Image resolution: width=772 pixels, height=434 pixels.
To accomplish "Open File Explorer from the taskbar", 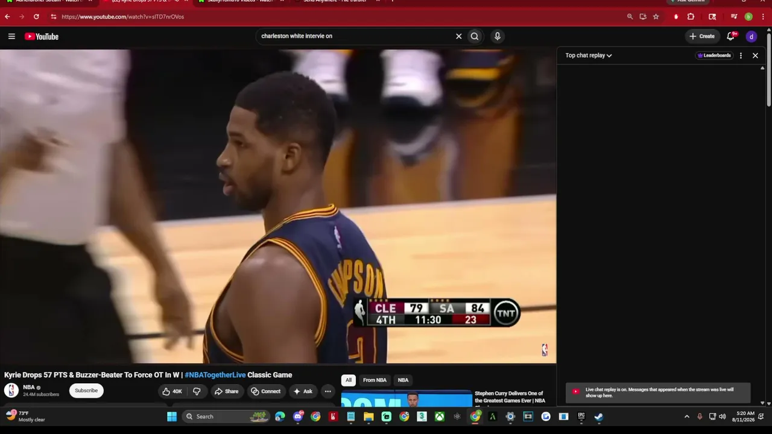I will (369, 417).
